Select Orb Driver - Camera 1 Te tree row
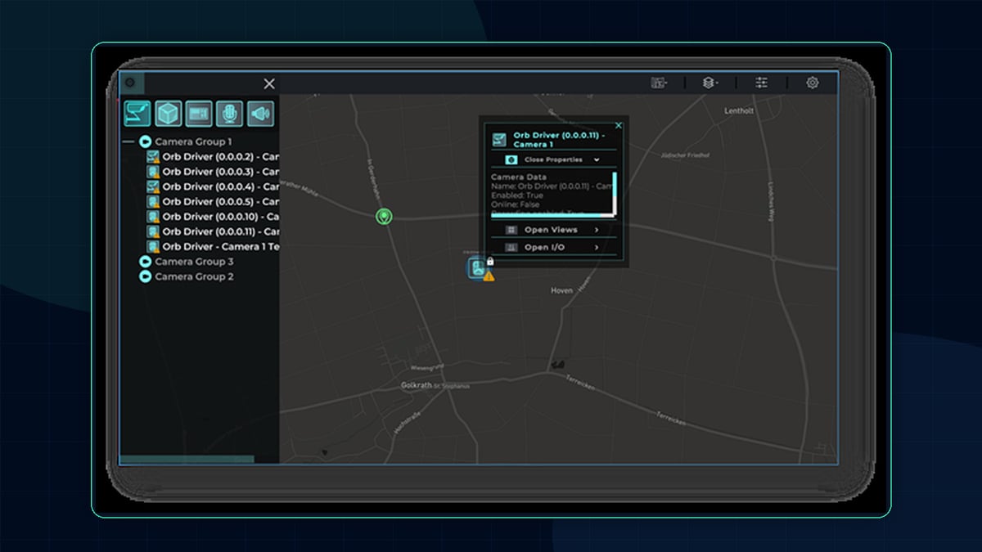Viewport: 982px width, 552px height. 220,246
